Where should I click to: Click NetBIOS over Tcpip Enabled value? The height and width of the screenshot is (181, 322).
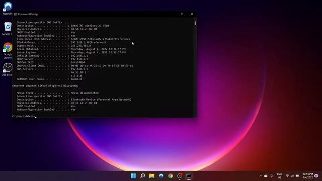(76, 79)
